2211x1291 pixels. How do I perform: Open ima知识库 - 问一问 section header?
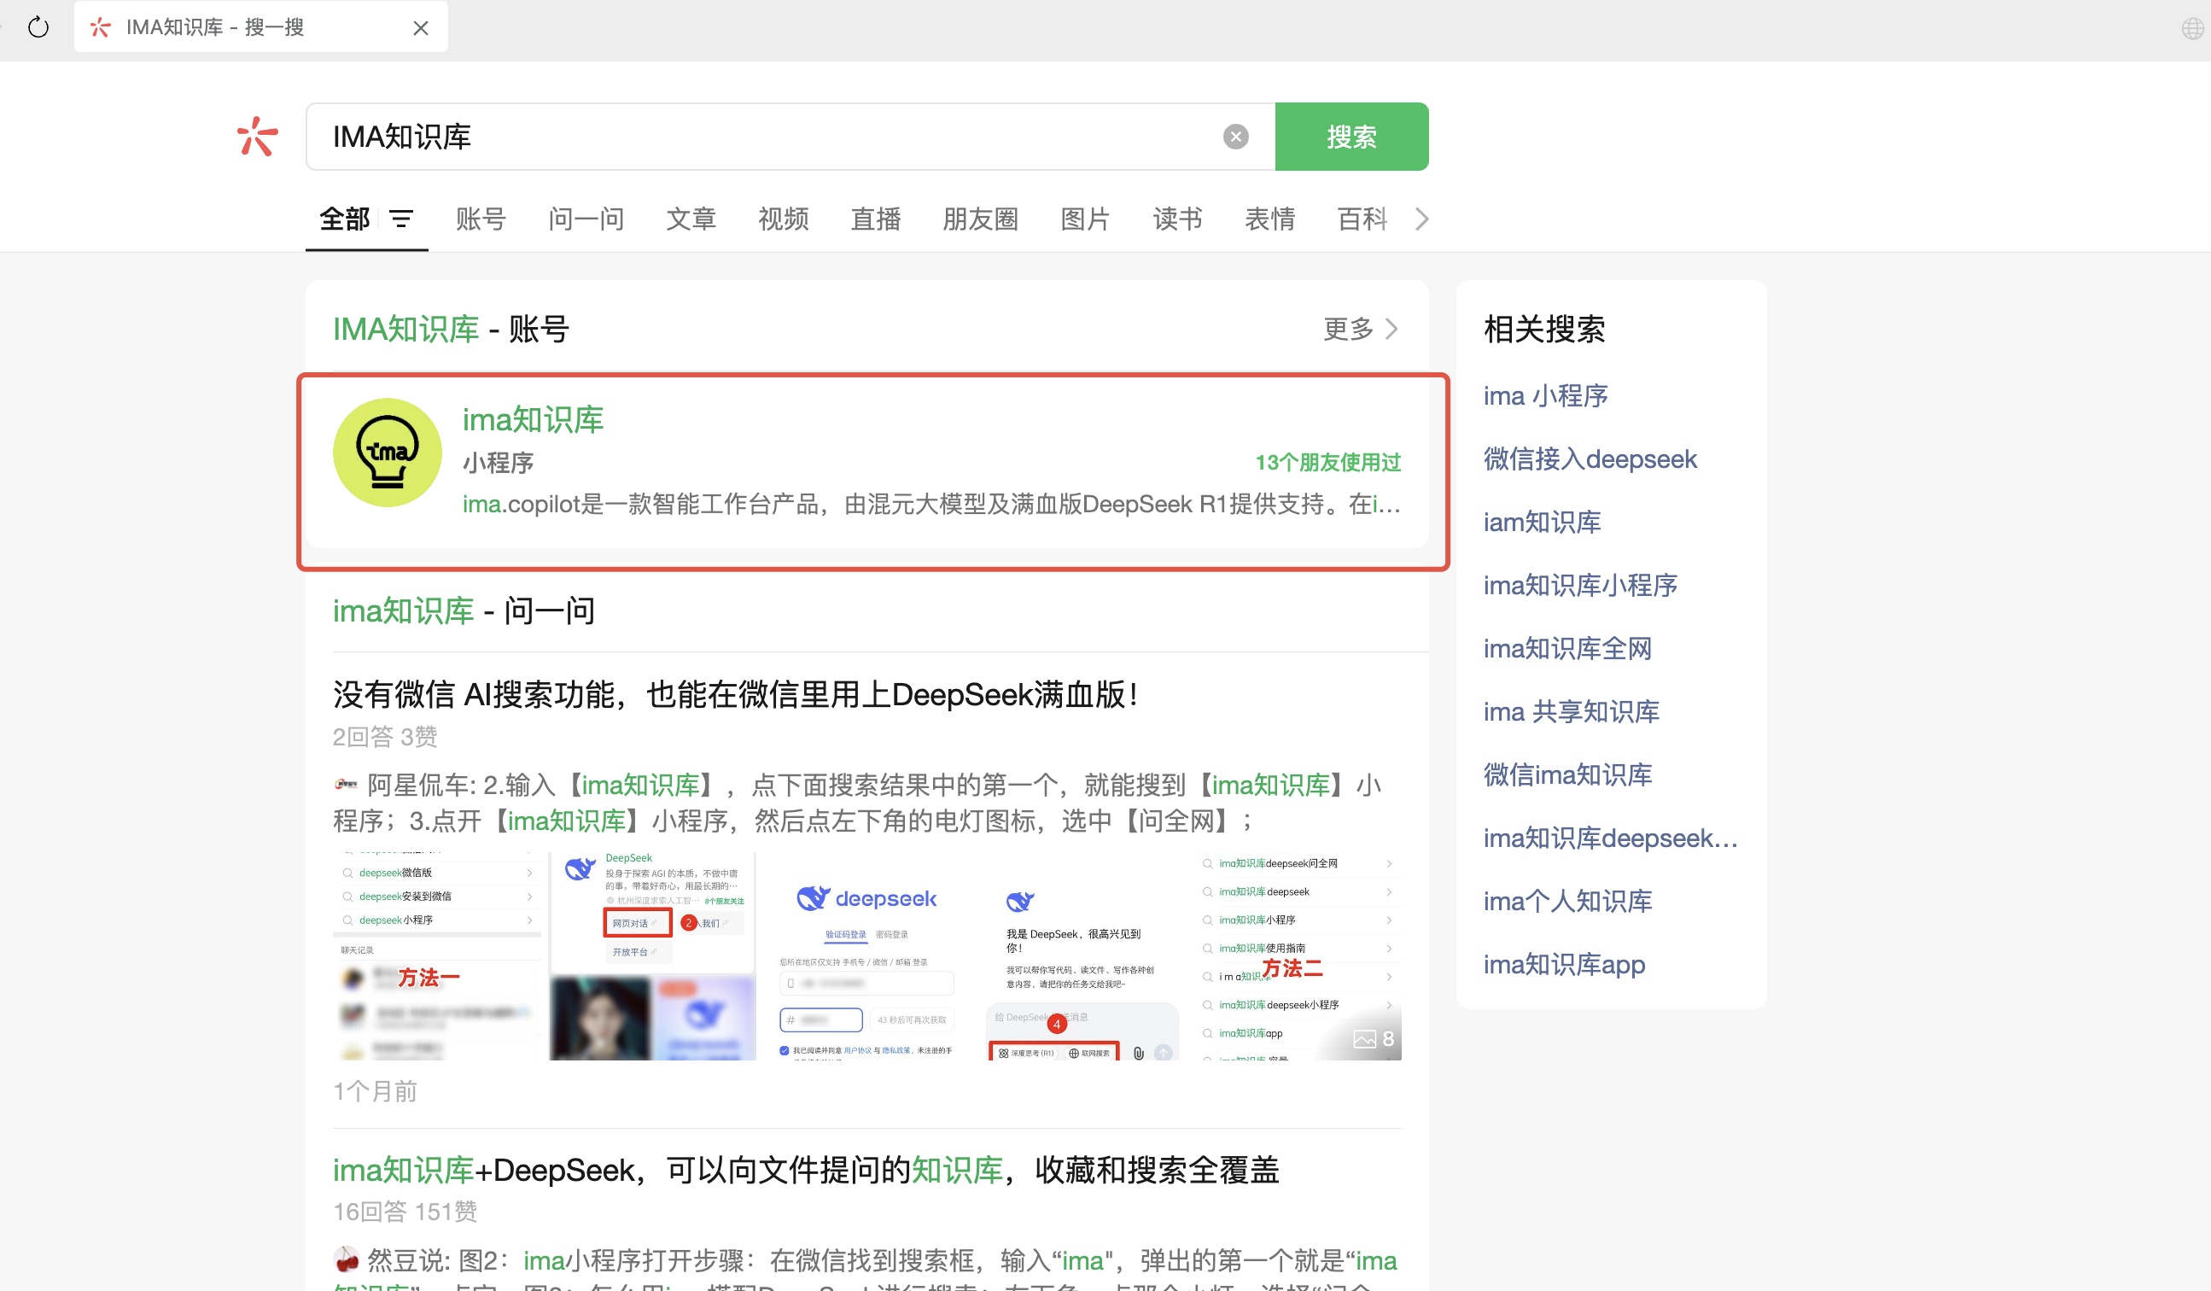464,610
